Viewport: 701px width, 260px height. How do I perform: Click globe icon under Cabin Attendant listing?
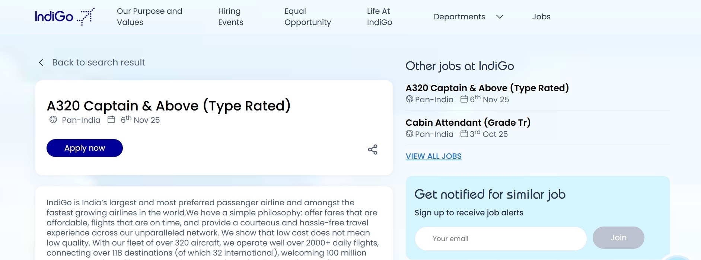[x=410, y=134]
